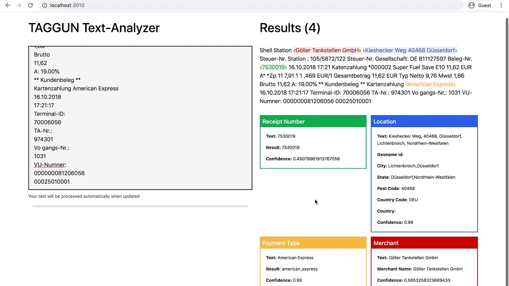The image size is (509, 286).
Task: Click the browser forward arrow
Action: (x=19, y=5)
